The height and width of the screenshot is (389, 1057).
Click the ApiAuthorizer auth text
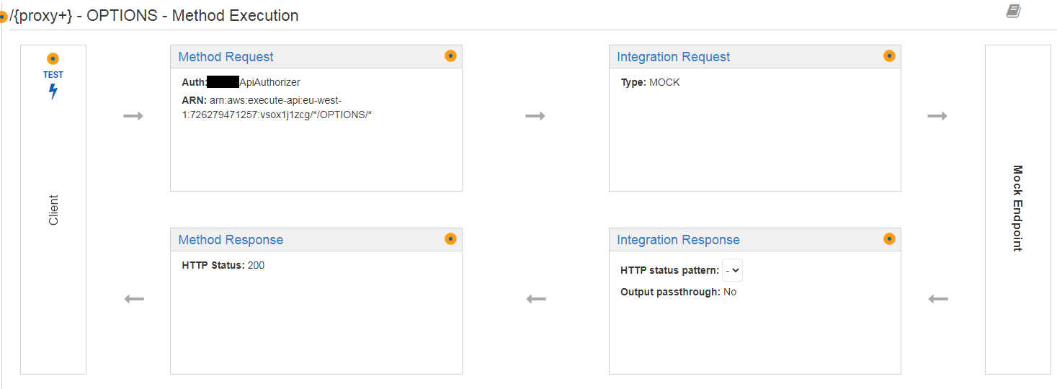point(269,83)
